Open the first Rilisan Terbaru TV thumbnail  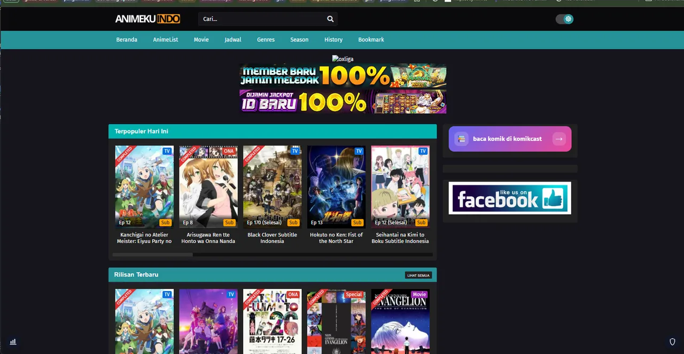(x=144, y=321)
